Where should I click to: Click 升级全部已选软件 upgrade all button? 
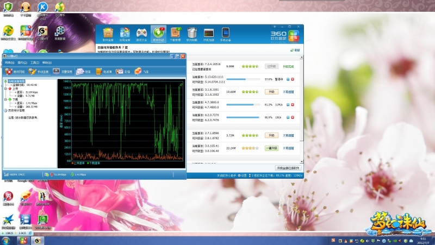click(288, 168)
